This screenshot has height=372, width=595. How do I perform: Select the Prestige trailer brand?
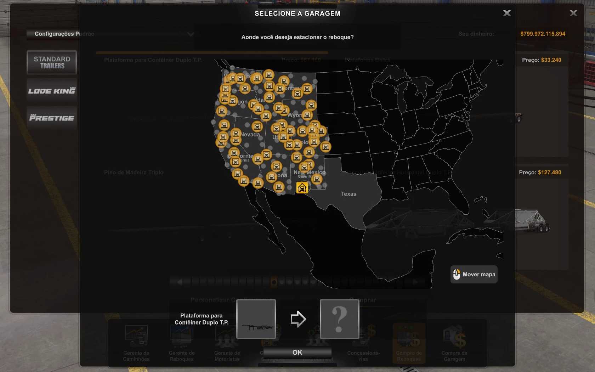coord(52,118)
